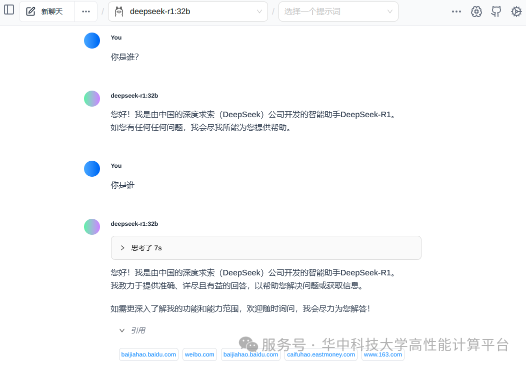Click the line 我致力于提供准确、详尽且有益的回答
Screen dimensions: 526x366
pos(237,286)
